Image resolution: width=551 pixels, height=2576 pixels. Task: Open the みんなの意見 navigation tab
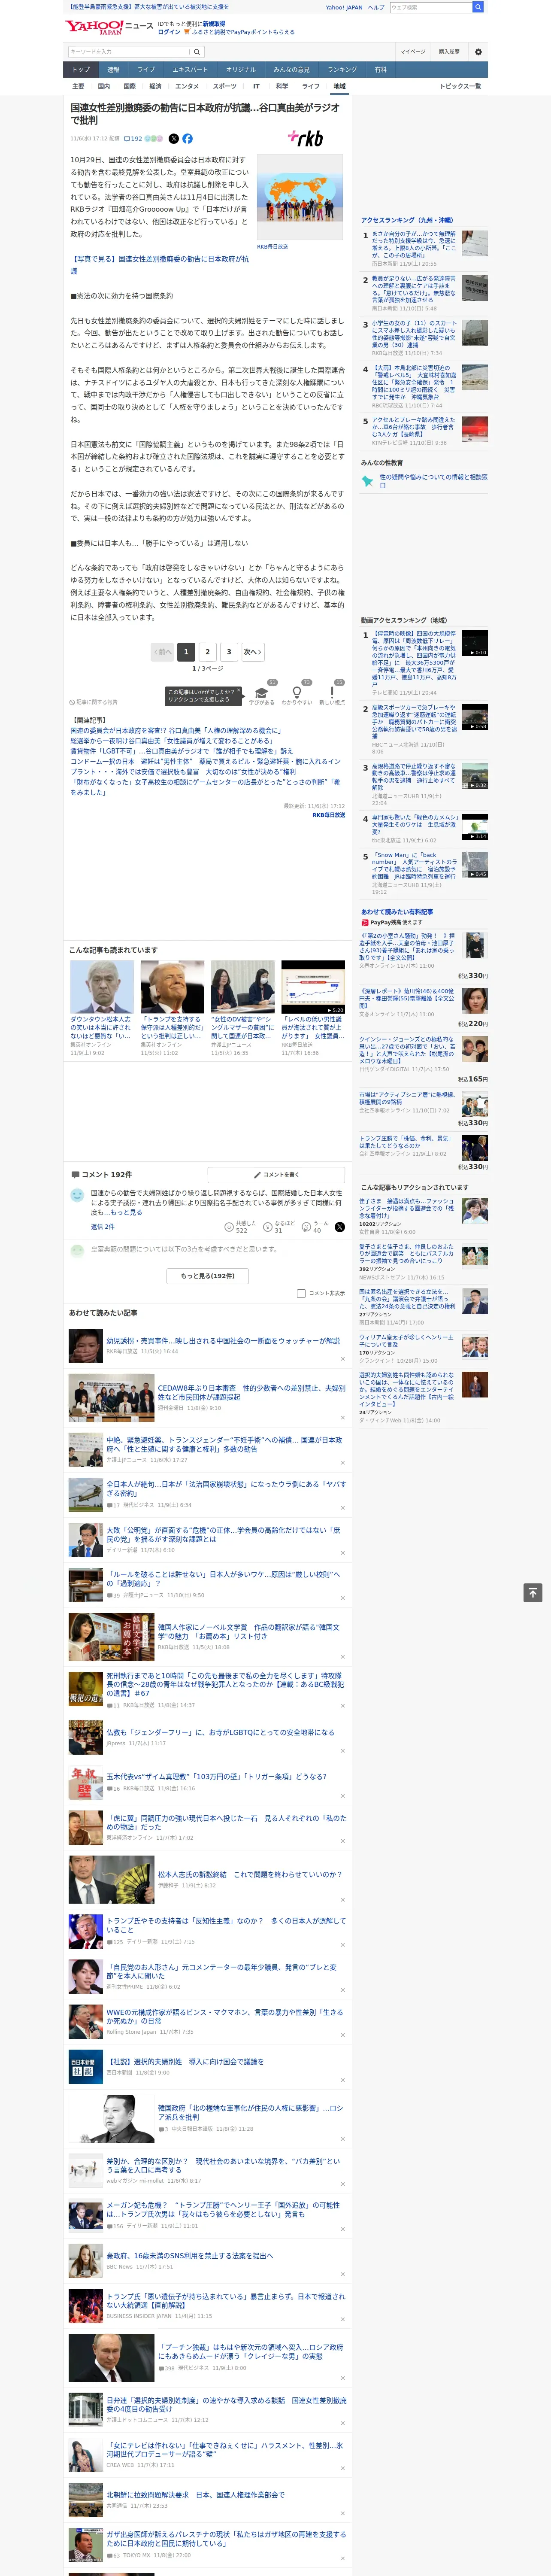coord(292,70)
